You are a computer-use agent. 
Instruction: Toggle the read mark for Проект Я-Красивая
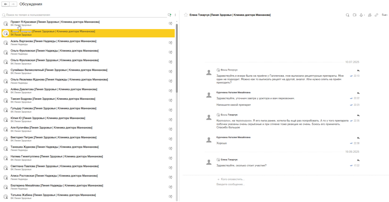[171, 23]
